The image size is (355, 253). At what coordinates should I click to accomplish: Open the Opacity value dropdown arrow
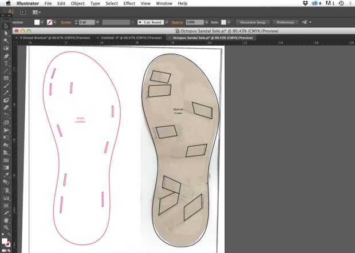tap(206, 22)
